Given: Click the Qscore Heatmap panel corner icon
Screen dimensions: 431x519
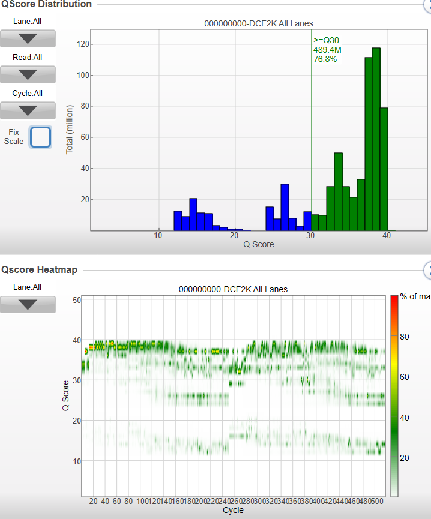Looking at the screenshot, I should click(x=427, y=271).
